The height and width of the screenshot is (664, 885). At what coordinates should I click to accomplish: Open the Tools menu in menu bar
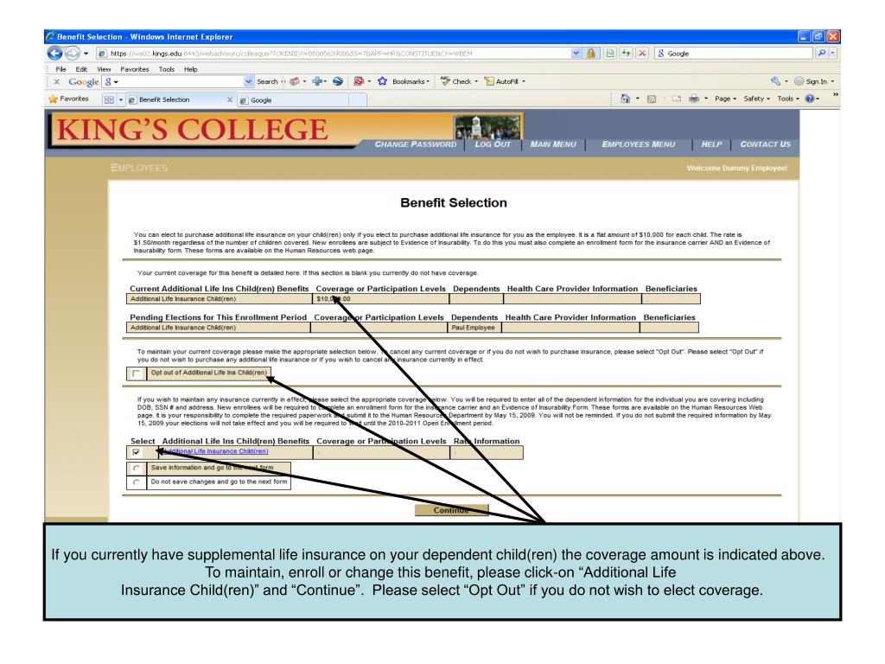point(167,69)
